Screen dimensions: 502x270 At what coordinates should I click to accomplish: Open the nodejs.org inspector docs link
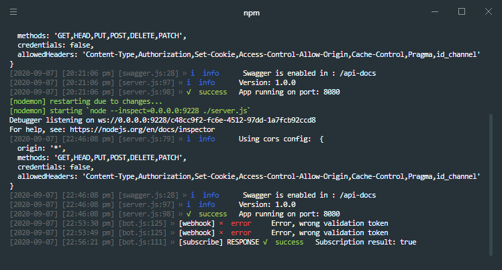(x=142, y=129)
